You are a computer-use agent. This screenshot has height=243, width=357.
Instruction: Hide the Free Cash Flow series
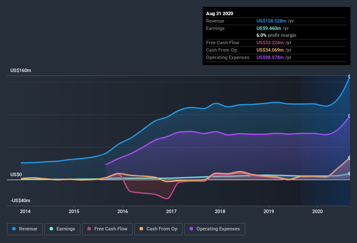[107, 229]
